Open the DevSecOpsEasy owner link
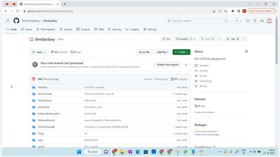The image size is (280, 157). 31,21
